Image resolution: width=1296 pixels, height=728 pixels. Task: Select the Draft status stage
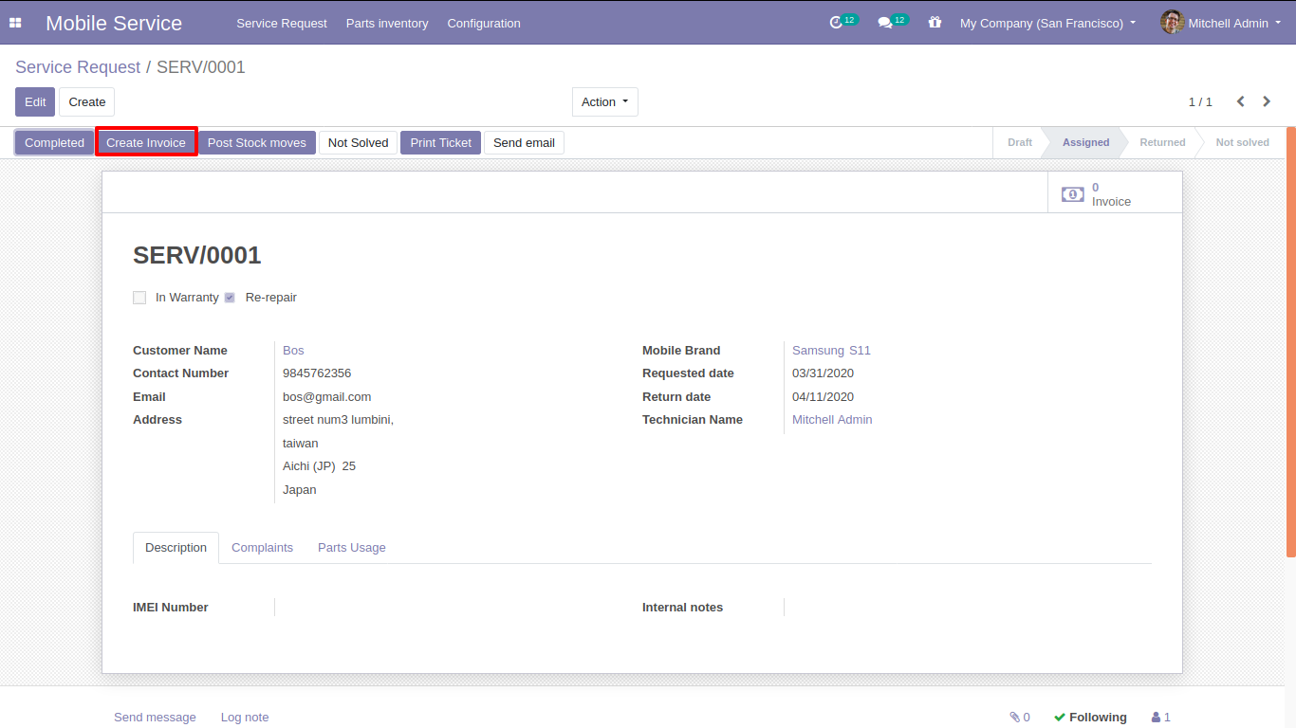(1020, 143)
